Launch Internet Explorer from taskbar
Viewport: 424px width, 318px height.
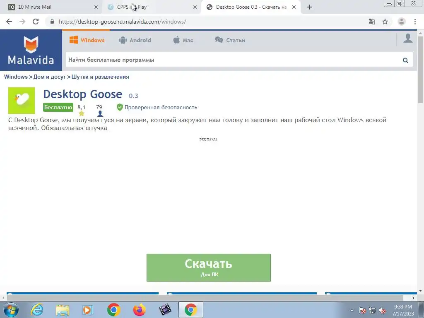tap(36, 310)
